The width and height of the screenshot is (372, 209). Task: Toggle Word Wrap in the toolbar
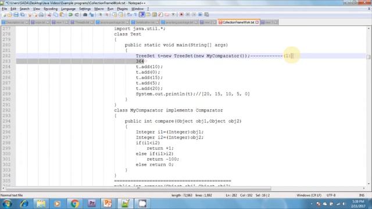(x=130, y=15)
